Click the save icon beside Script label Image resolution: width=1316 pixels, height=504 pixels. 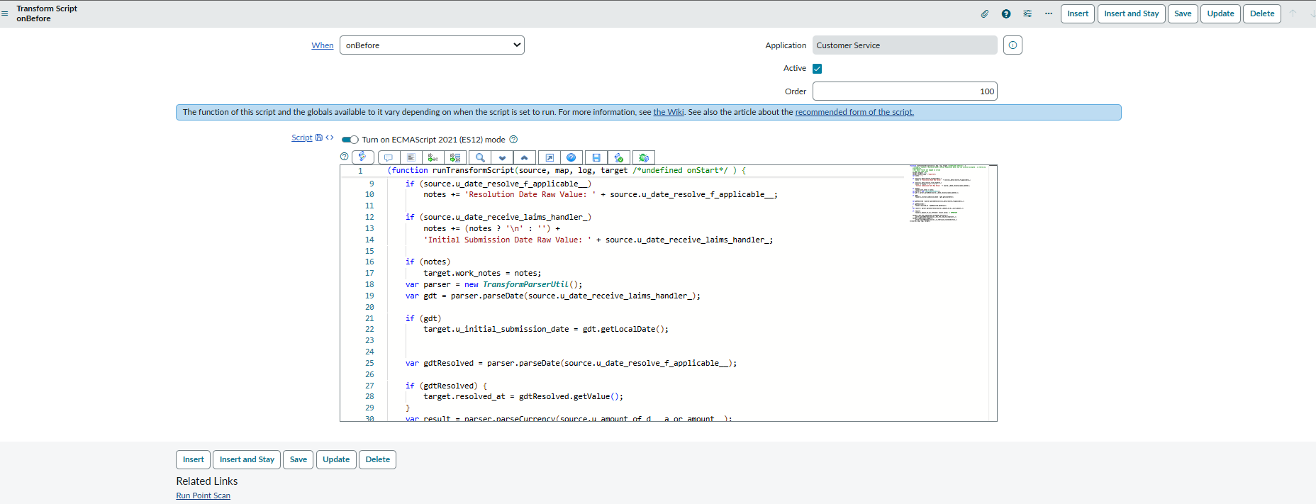[319, 138]
